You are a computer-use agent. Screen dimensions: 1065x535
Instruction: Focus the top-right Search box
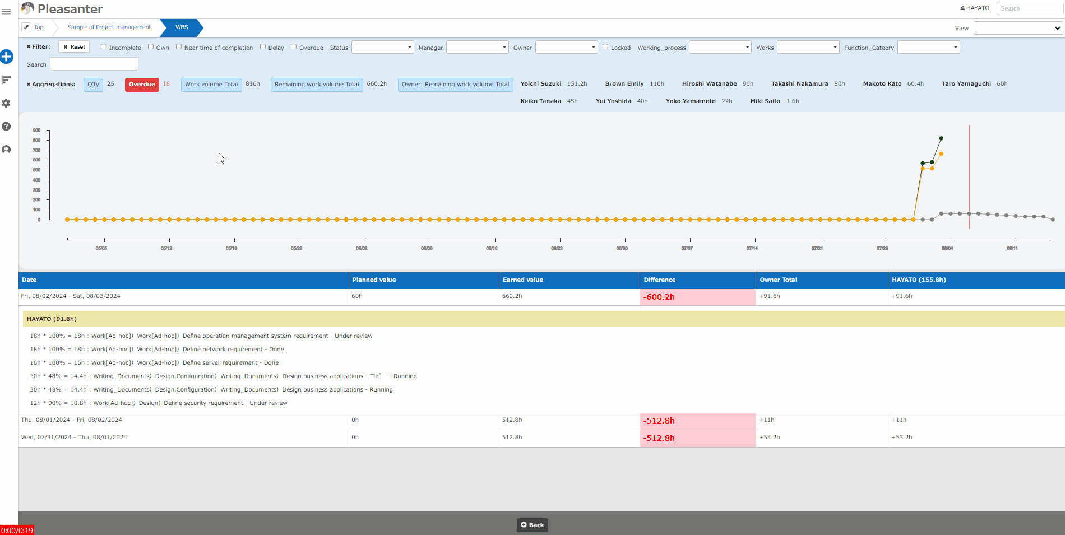(x=1030, y=8)
